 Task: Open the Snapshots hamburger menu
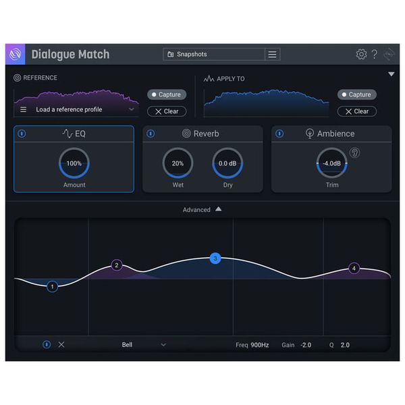coord(272,54)
